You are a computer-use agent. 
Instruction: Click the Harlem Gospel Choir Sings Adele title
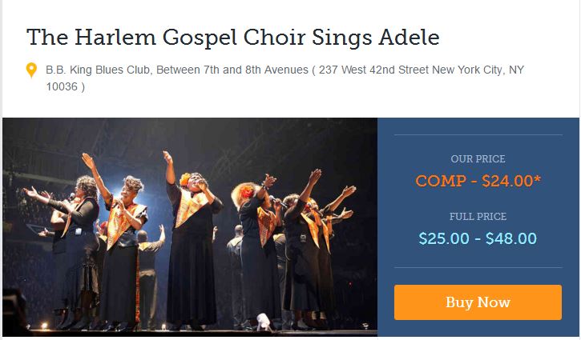(x=232, y=38)
